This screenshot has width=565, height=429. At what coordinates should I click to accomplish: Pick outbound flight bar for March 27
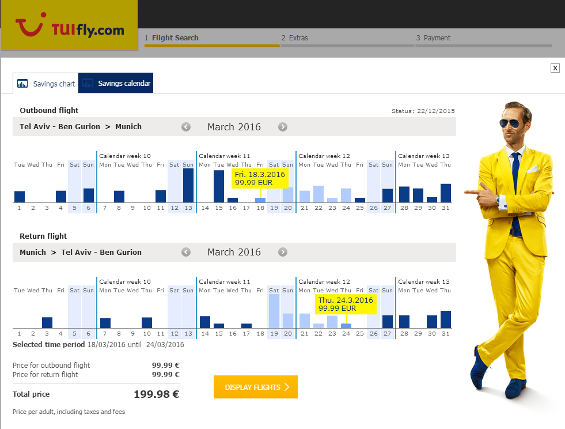pos(388,195)
